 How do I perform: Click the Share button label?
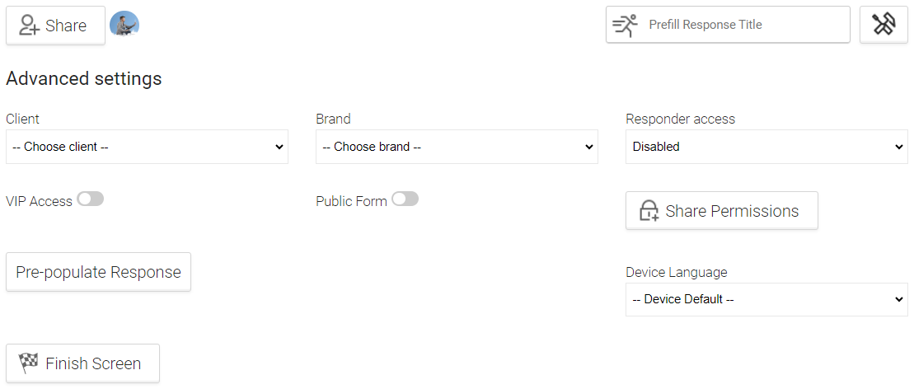[x=66, y=26]
